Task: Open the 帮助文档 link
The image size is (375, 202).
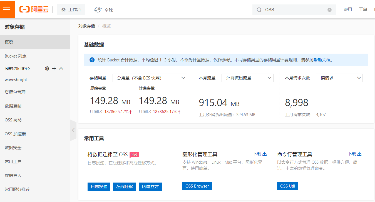Action: click(322, 60)
